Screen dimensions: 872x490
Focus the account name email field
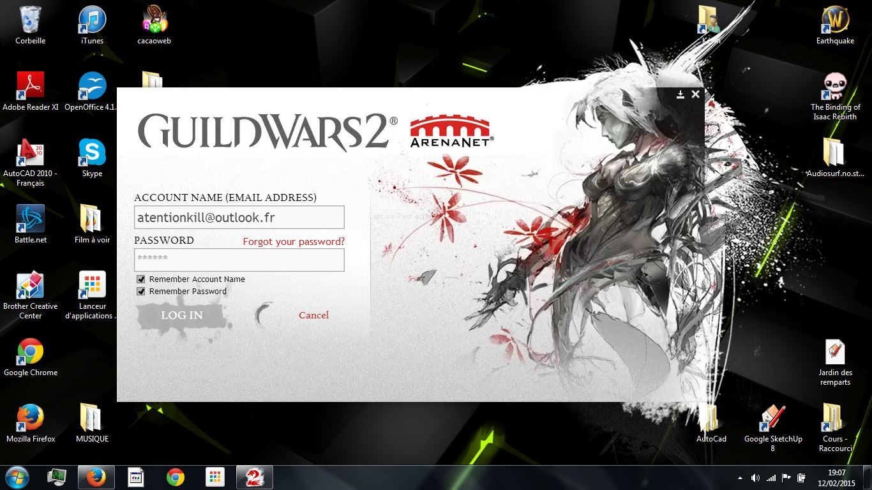pyautogui.click(x=239, y=217)
